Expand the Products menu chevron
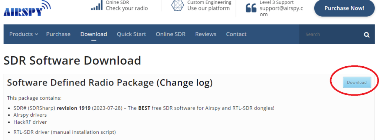This screenshot has width=380, height=140. [36, 34]
